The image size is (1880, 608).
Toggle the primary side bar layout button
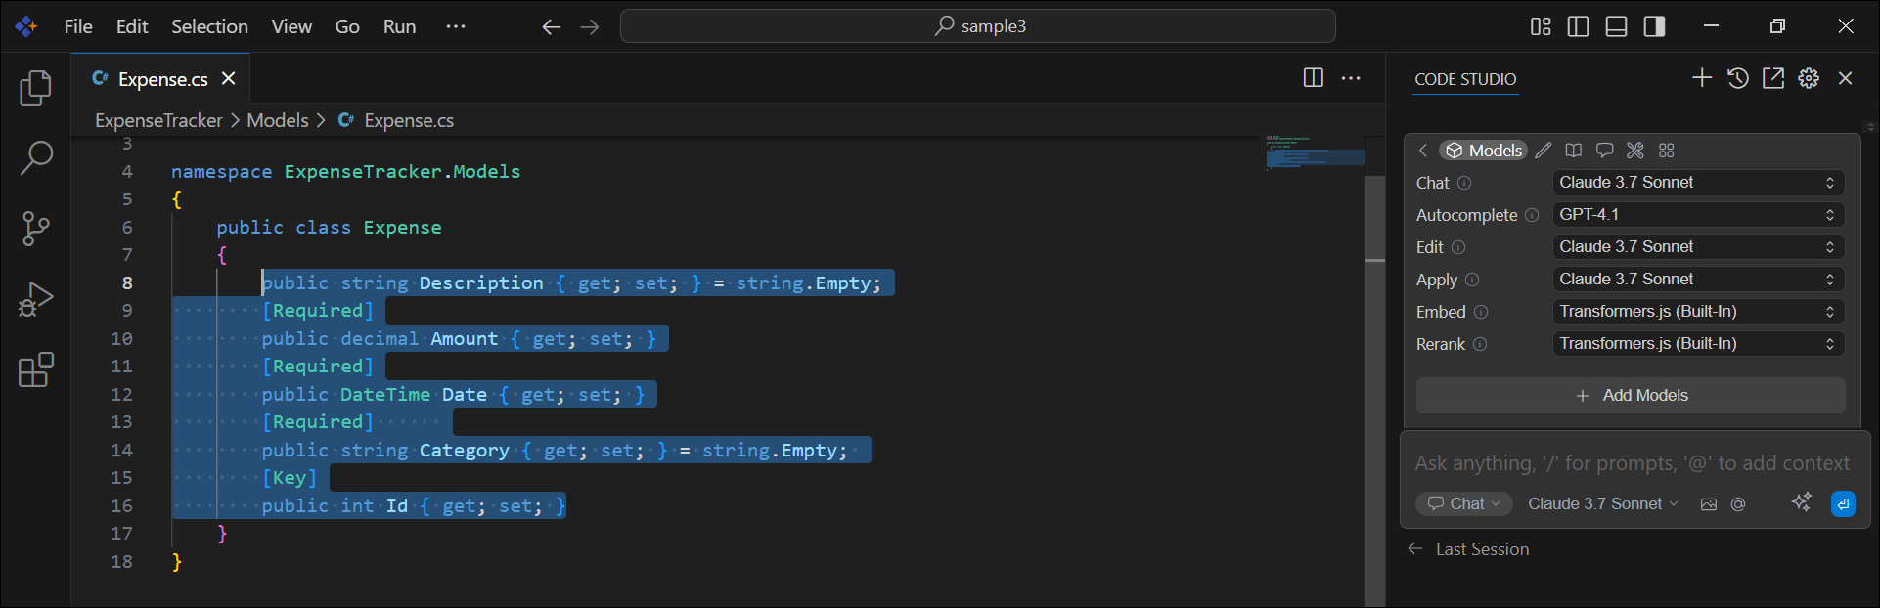[x=1578, y=26]
